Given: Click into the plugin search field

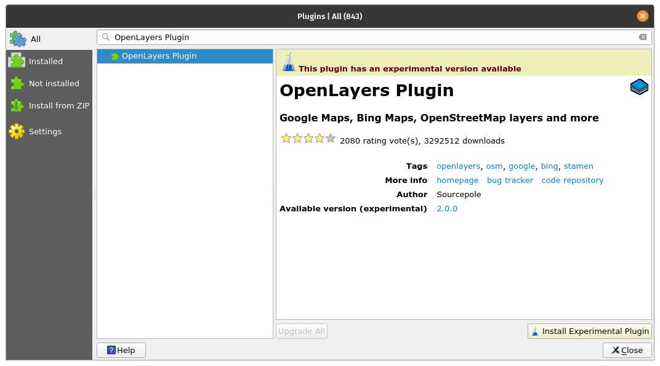Looking at the screenshot, I should point(369,37).
